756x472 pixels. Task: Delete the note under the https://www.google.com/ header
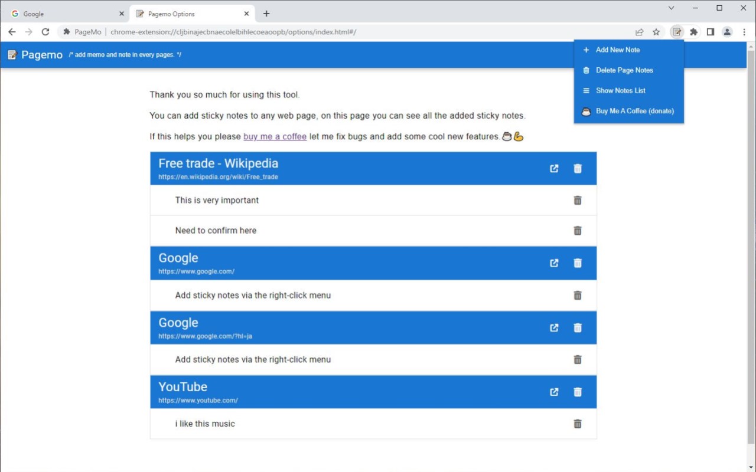pos(578,296)
